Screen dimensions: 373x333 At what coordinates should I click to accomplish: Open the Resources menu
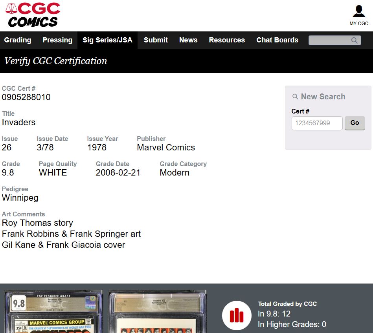(227, 40)
